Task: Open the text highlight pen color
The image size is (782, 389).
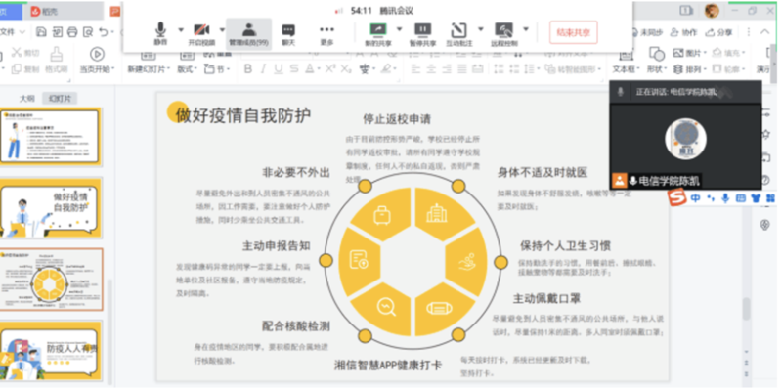Action: pyautogui.click(x=386, y=68)
